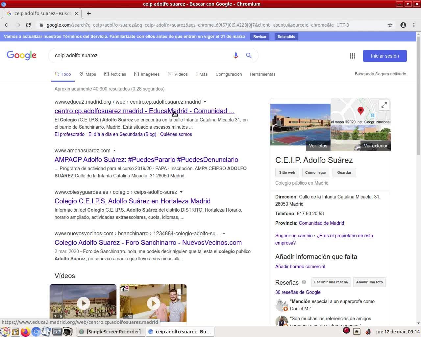This screenshot has height=337, width=421.
Task: Click the red recording indicator in the tray
Action: [346, 331]
